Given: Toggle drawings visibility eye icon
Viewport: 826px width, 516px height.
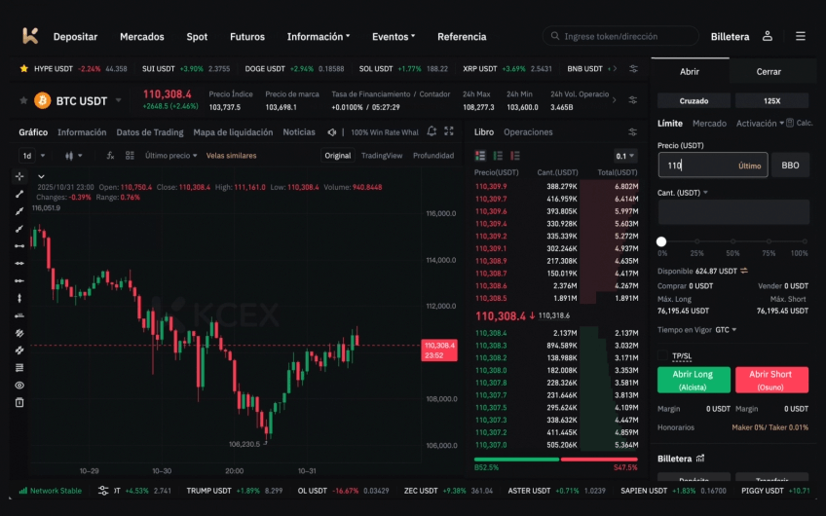Looking at the screenshot, I should coord(19,385).
